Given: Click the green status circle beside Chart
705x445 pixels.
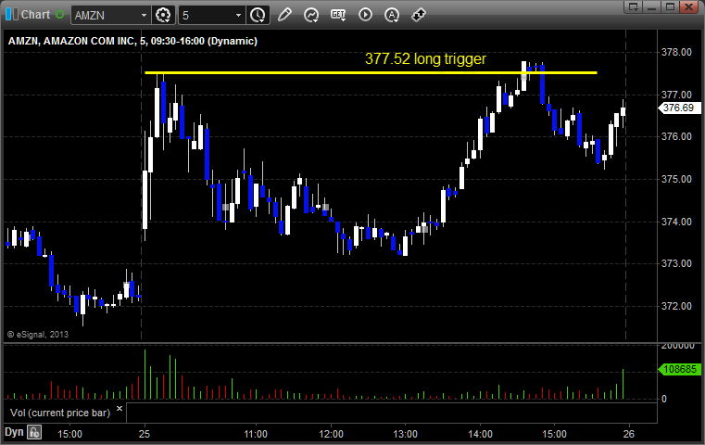Looking at the screenshot, I should tap(59, 15).
